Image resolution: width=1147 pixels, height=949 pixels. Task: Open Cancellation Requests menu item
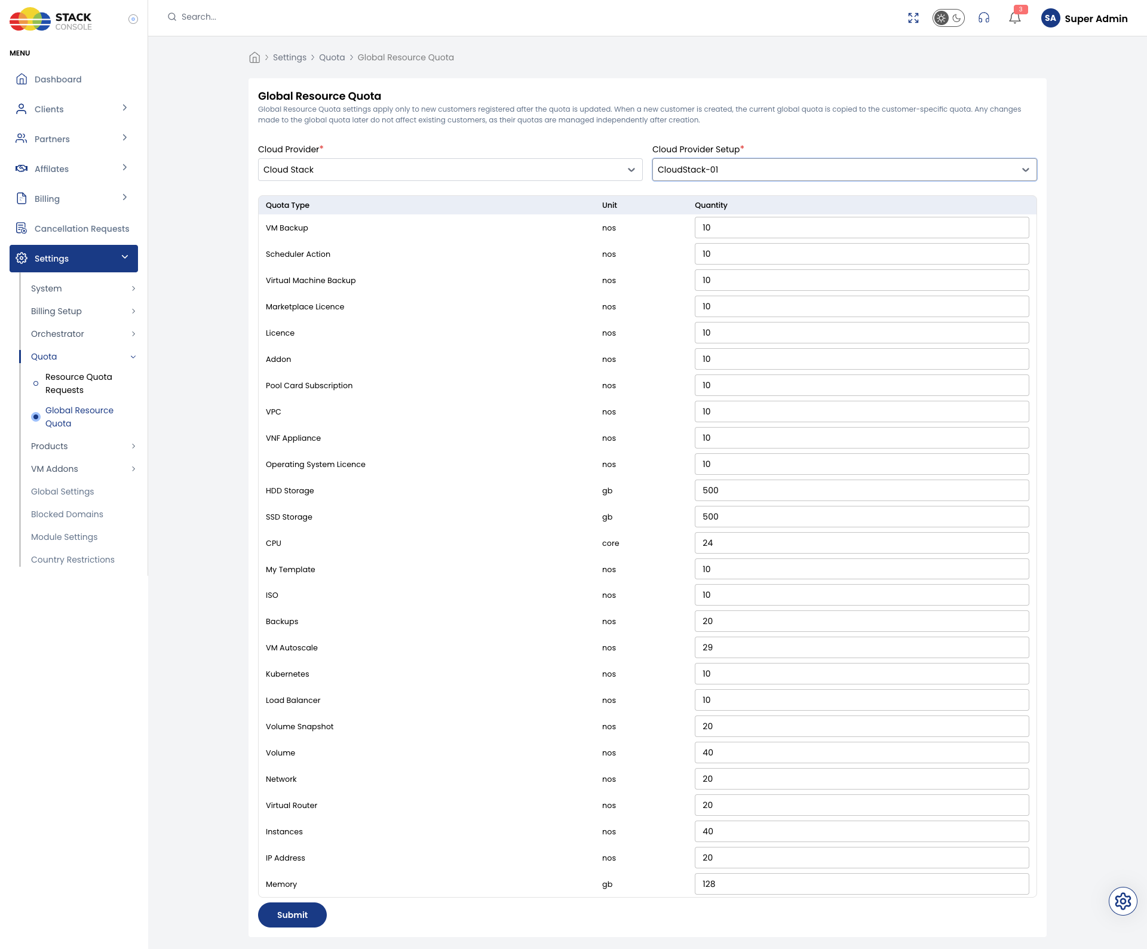[x=73, y=229]
